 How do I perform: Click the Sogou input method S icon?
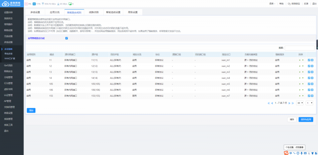[286, 153]
